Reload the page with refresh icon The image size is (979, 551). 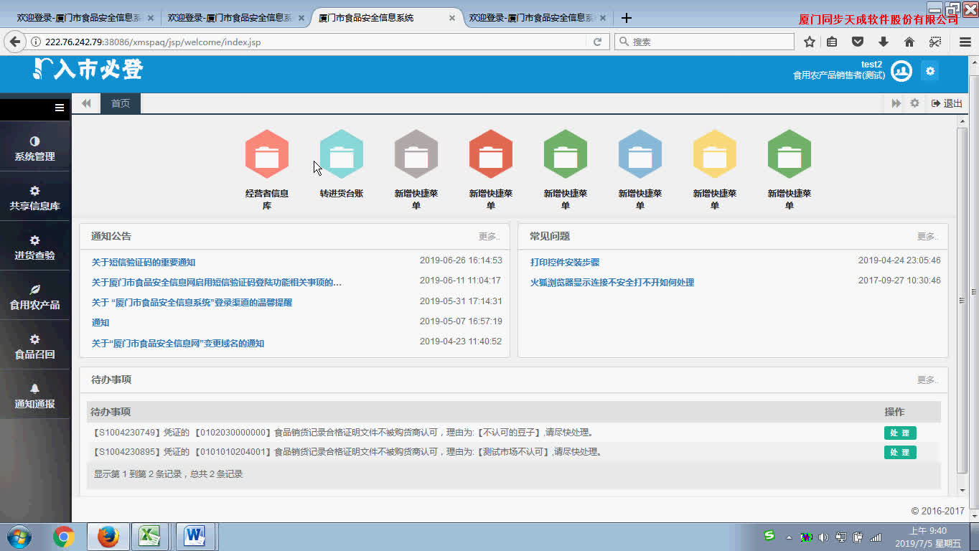(597, 42)
